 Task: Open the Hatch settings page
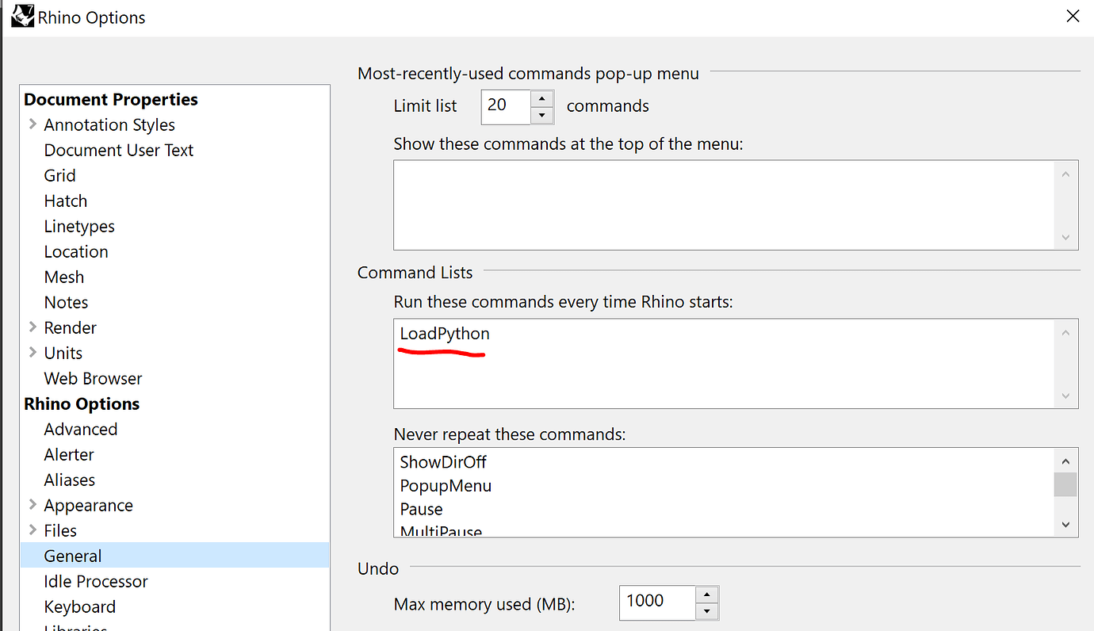tap(65, 201)
